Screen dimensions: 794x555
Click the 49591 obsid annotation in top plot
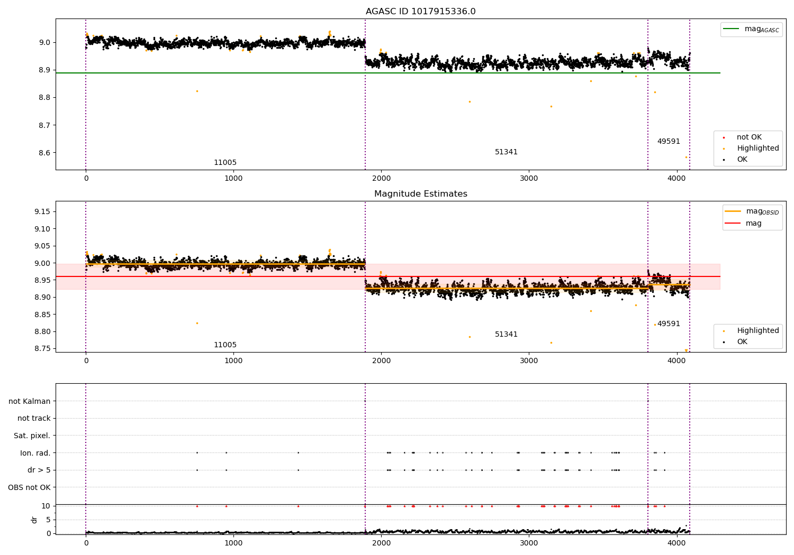click(x=669, y=142)
